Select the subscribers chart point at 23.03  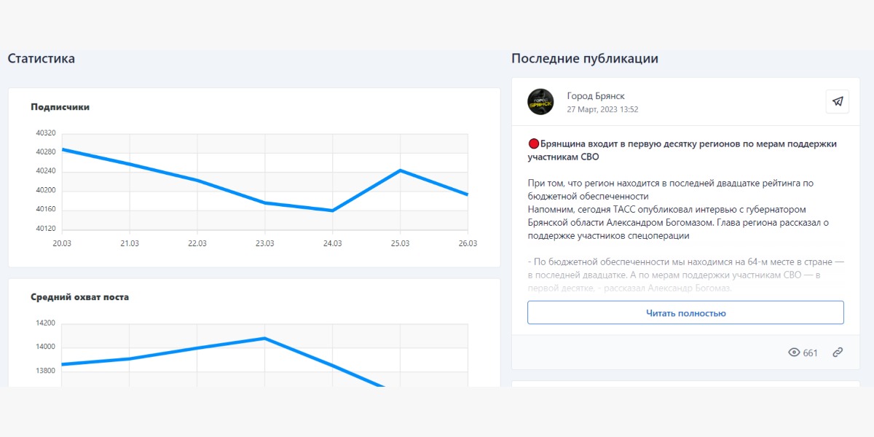pyautogui.click(x=265, y=202)
